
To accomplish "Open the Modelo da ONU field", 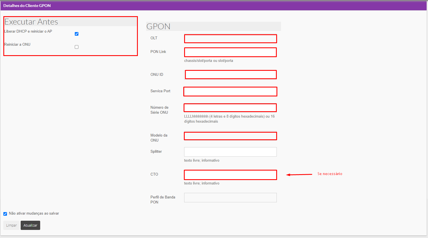I will tap(230, 136).
